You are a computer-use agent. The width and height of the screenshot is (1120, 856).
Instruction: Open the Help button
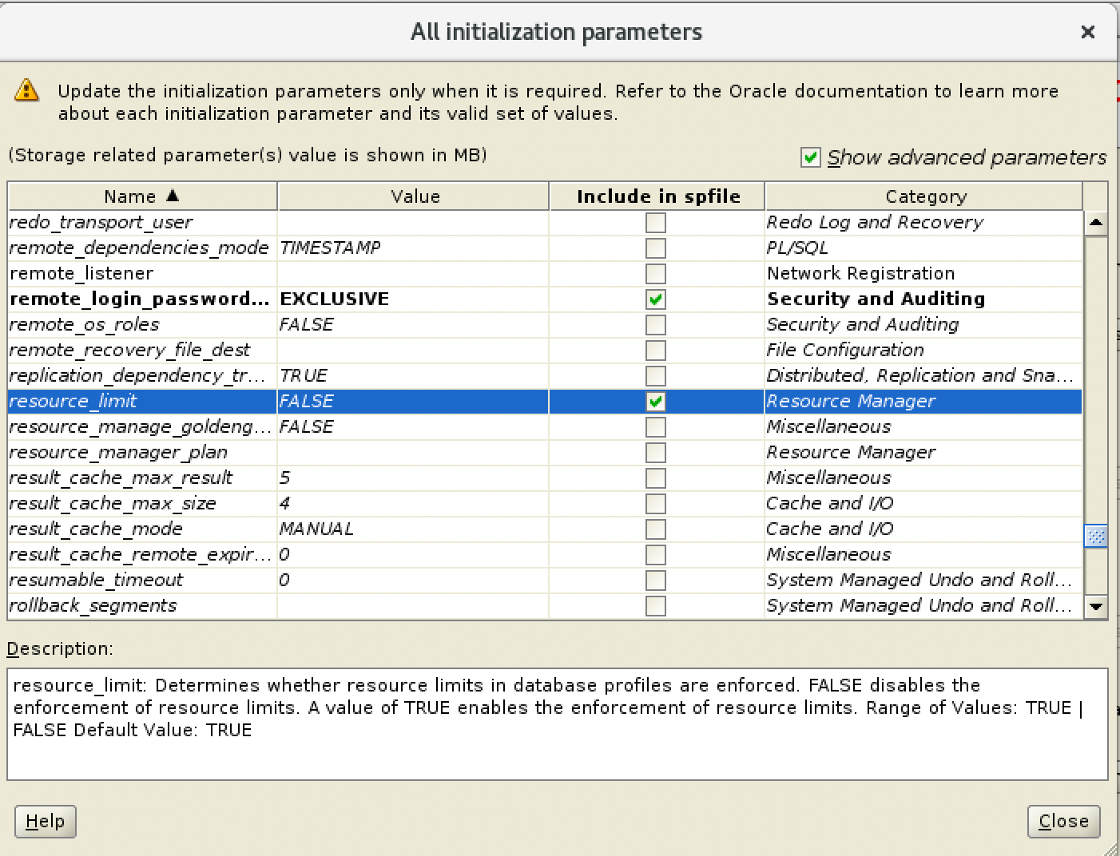point(46,821)
